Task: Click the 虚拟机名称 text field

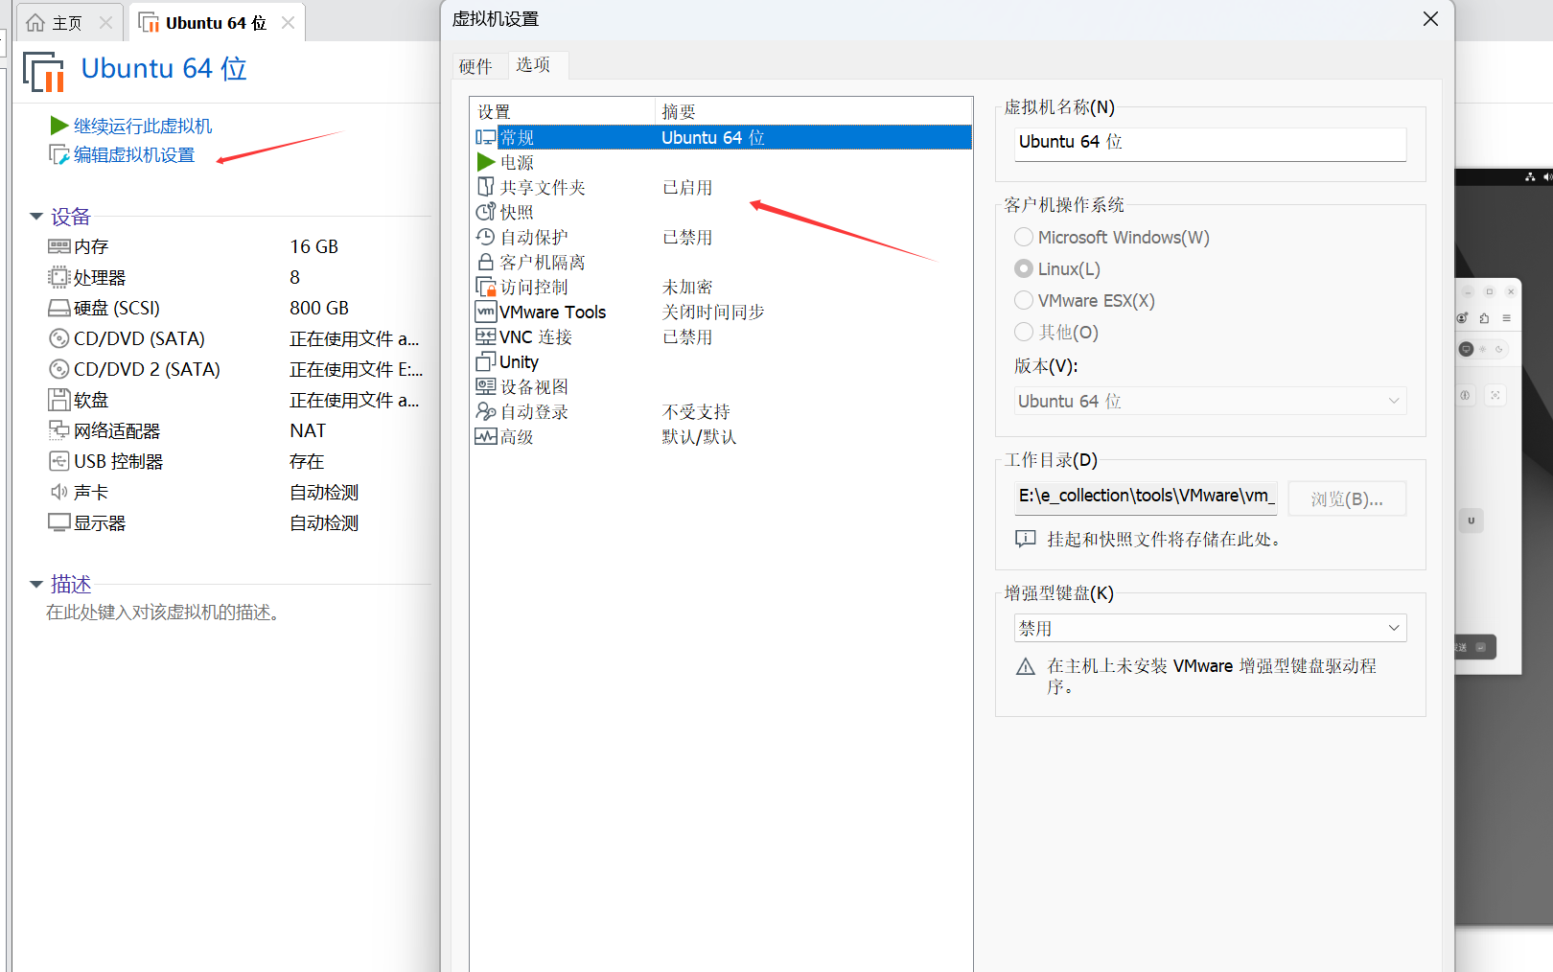Action: point(1211,144)
